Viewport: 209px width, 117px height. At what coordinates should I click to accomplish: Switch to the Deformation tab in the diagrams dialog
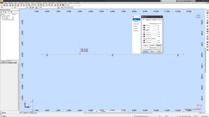[149, 20]
